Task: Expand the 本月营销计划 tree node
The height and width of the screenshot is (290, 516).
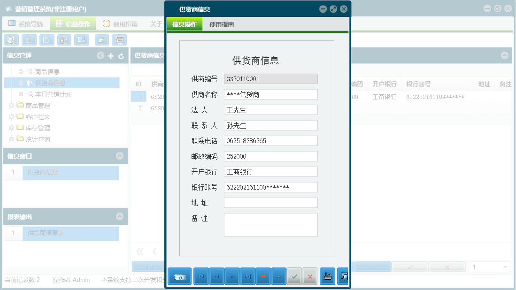Action: coord(21,94)
